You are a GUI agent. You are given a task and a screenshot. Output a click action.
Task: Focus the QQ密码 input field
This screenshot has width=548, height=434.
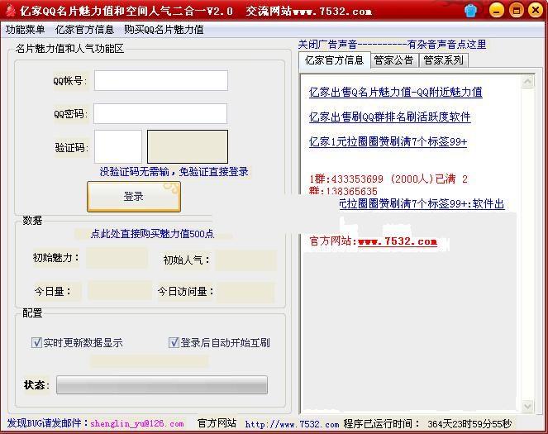160,113
